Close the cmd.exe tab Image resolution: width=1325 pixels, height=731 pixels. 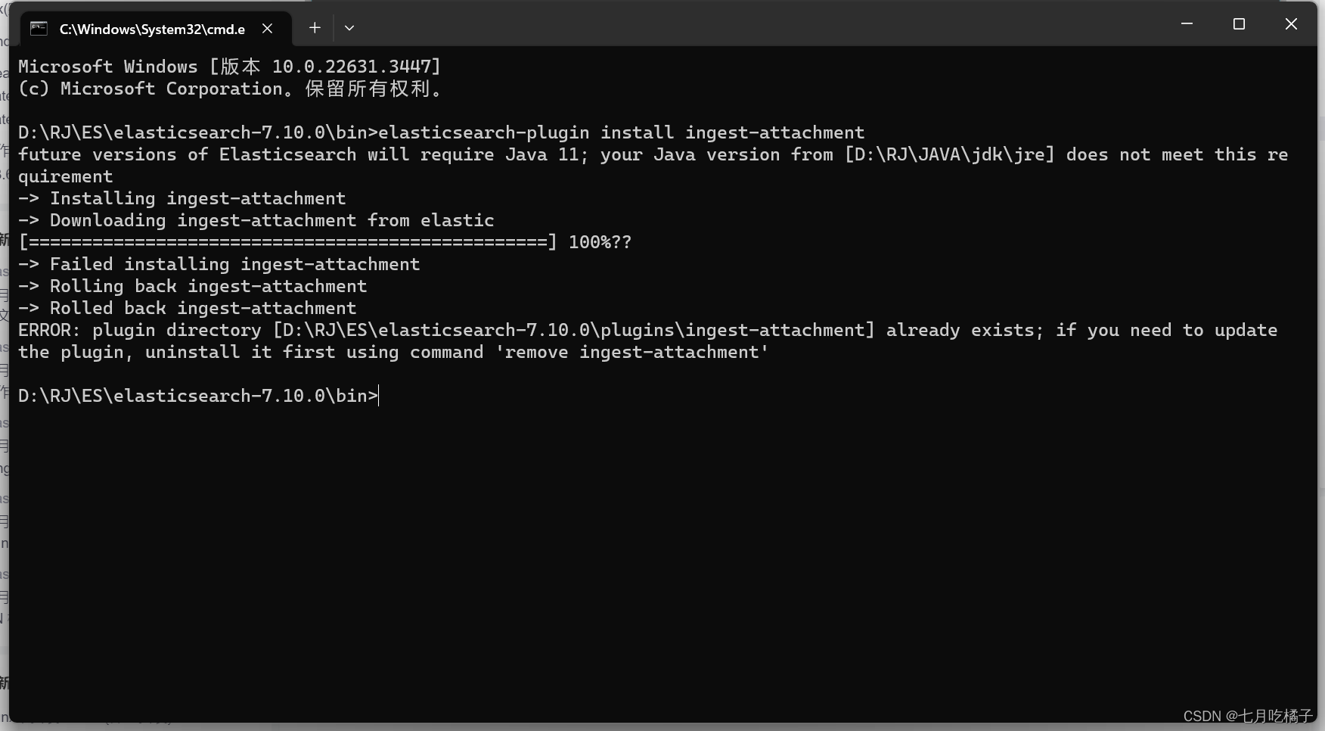268,29
